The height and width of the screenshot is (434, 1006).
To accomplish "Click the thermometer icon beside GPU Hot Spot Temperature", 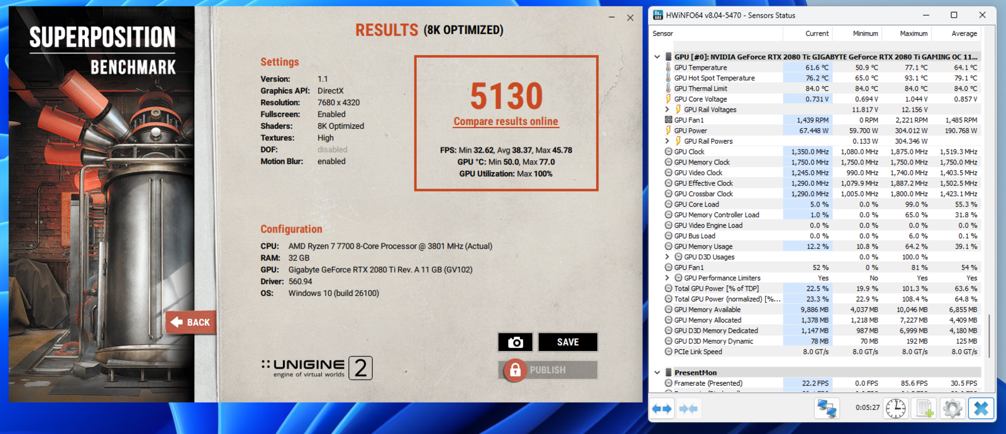I will click(668, 78).
